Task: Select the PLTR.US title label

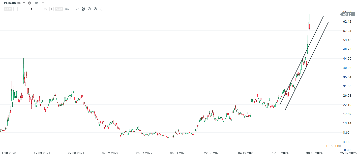Action: click(x=10, y=3)
